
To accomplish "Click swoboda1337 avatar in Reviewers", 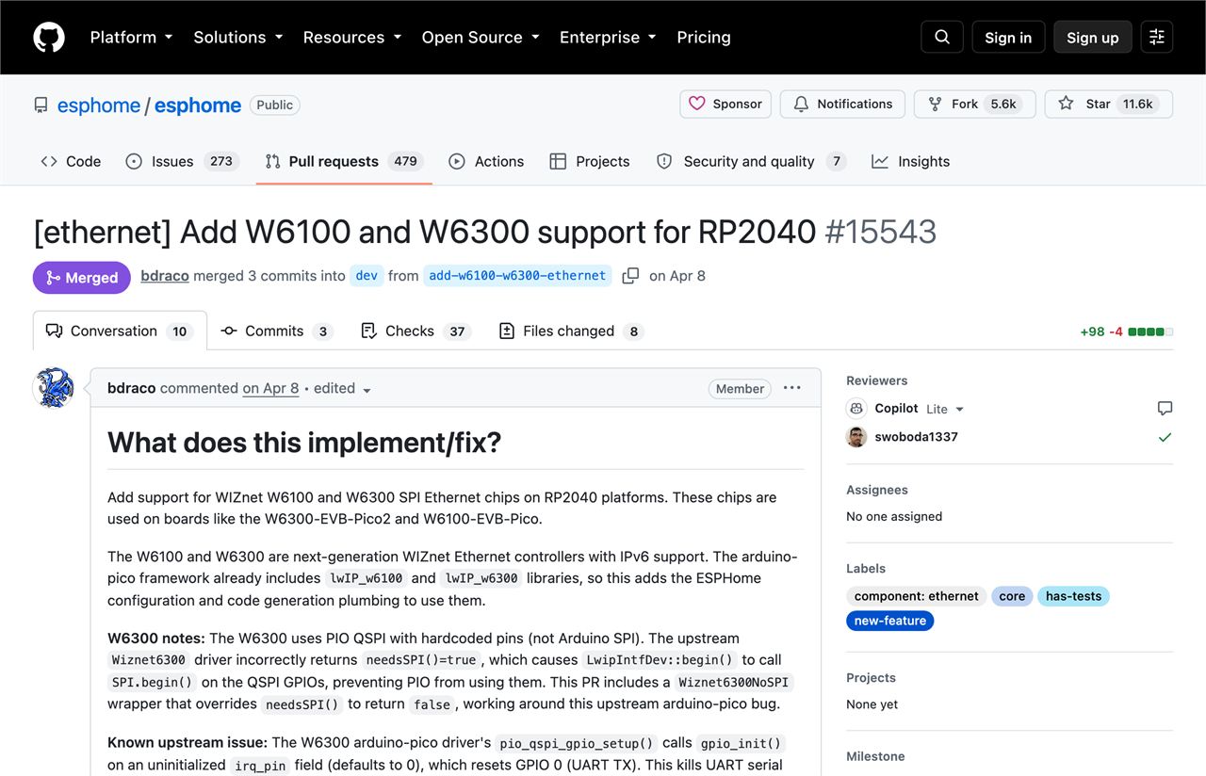I will (x=856, y=437).
